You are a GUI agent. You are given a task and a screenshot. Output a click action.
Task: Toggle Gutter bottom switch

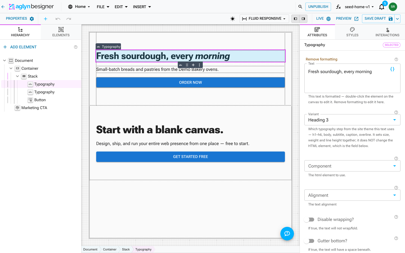coord(309,241)
